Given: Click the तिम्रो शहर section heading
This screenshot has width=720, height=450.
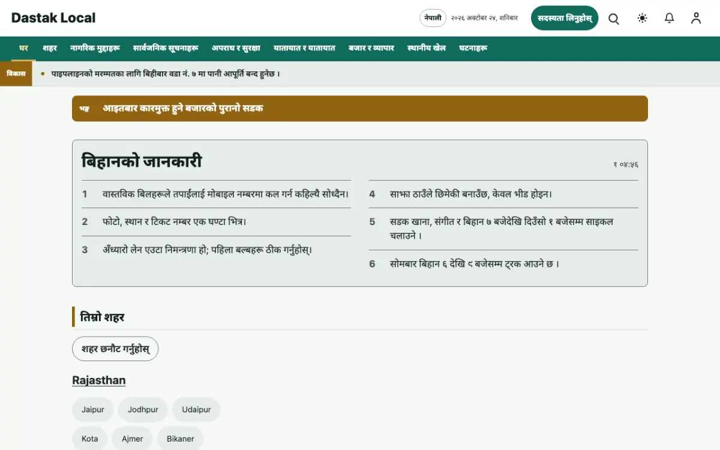Looking at the screenshot, I should [x=102, y=317].
